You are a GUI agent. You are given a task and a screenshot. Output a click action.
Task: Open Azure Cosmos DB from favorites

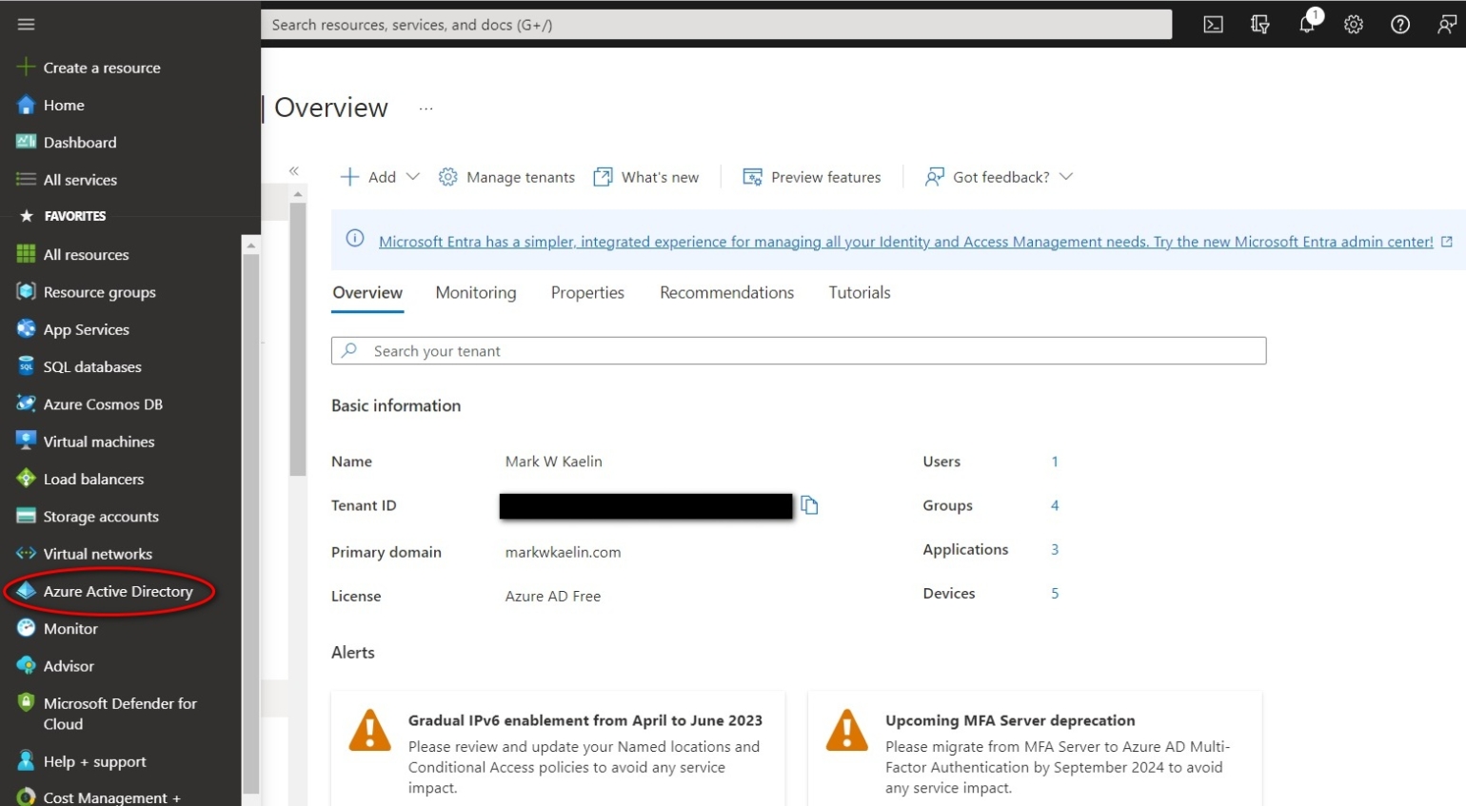(x=102, y=403)
